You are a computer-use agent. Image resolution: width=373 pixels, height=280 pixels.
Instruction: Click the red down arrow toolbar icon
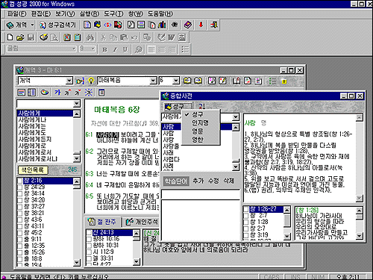[x=201, y=25]
